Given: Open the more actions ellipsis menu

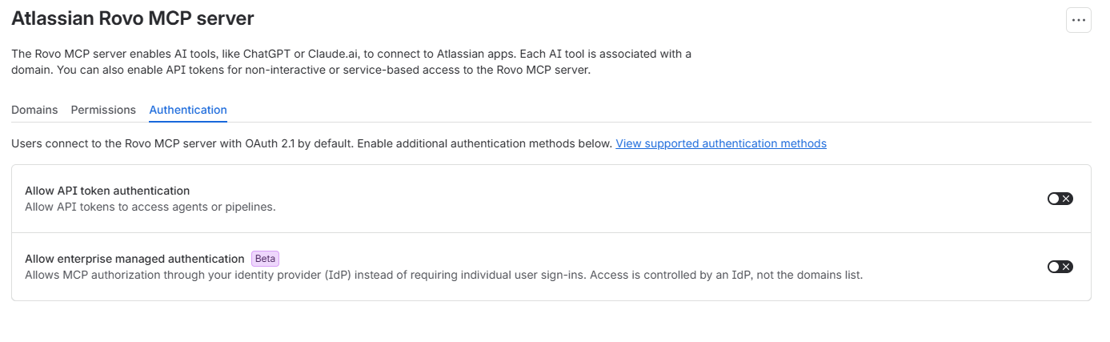Looking at the screenshot, I should (x=1078, y=20).
